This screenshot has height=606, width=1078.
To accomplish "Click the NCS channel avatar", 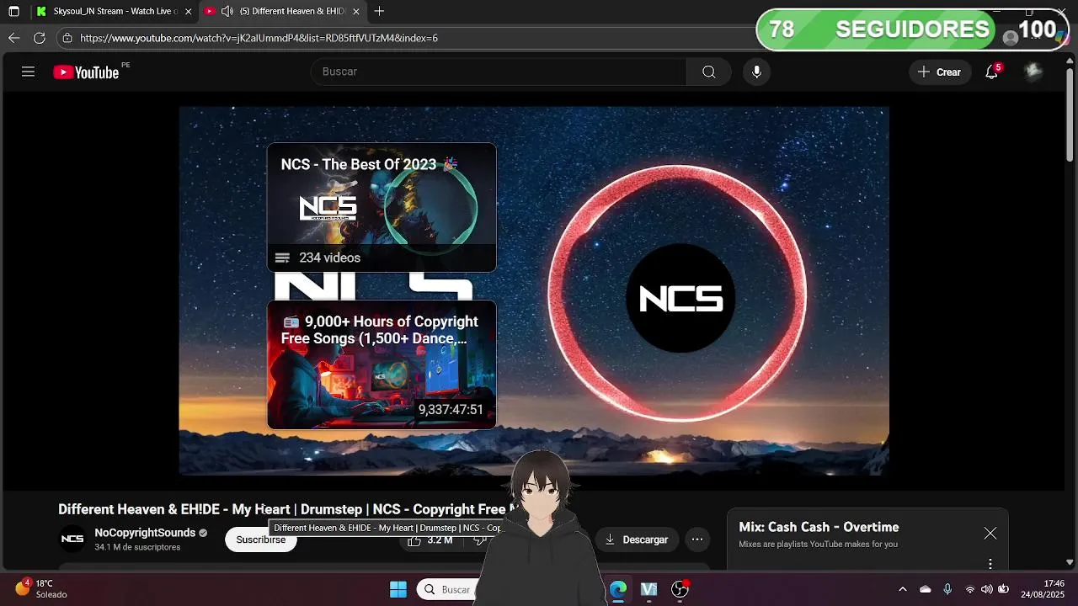I will coord(72,539).
